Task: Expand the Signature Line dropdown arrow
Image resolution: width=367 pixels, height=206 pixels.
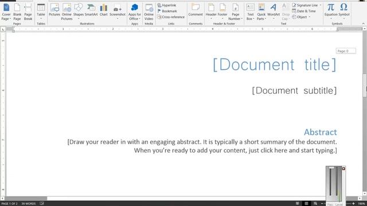Action: click(x=321, y=5)
